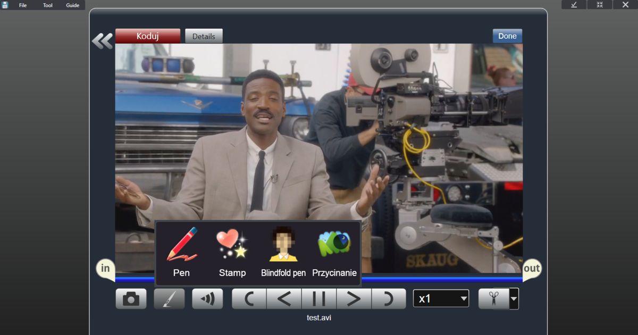
Task: Click the back double-arrow icon
Action: pyautogui.click(x=102, y=39)
